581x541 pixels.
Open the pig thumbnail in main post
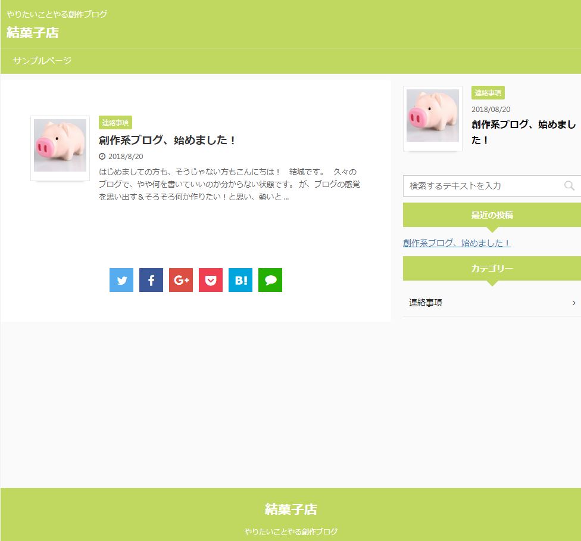60,147
